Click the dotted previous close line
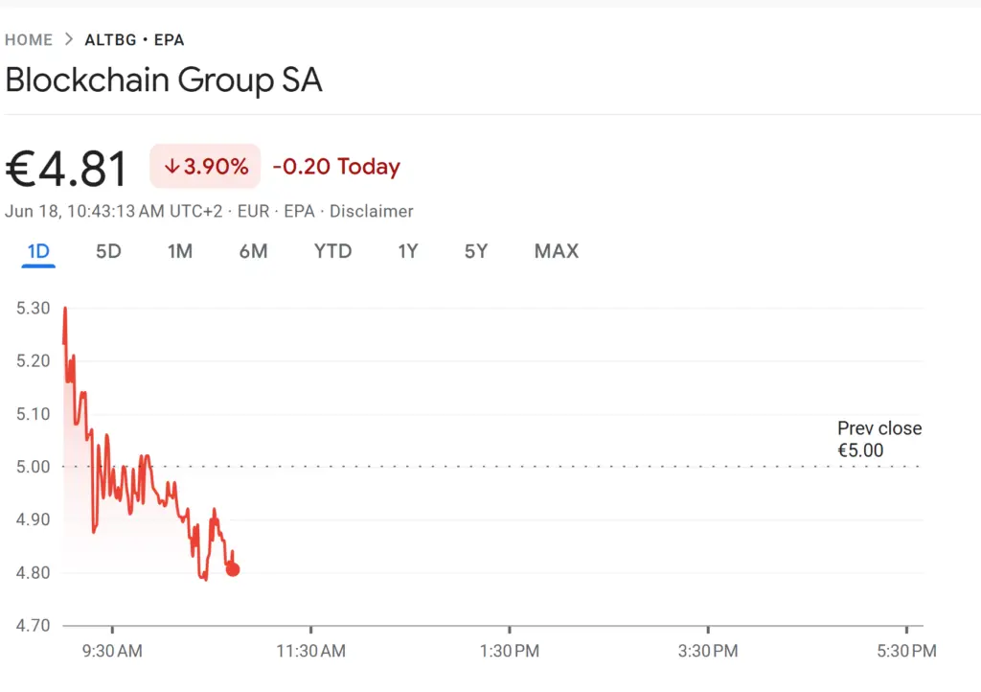981x692 pixels. tap(575, 465)
